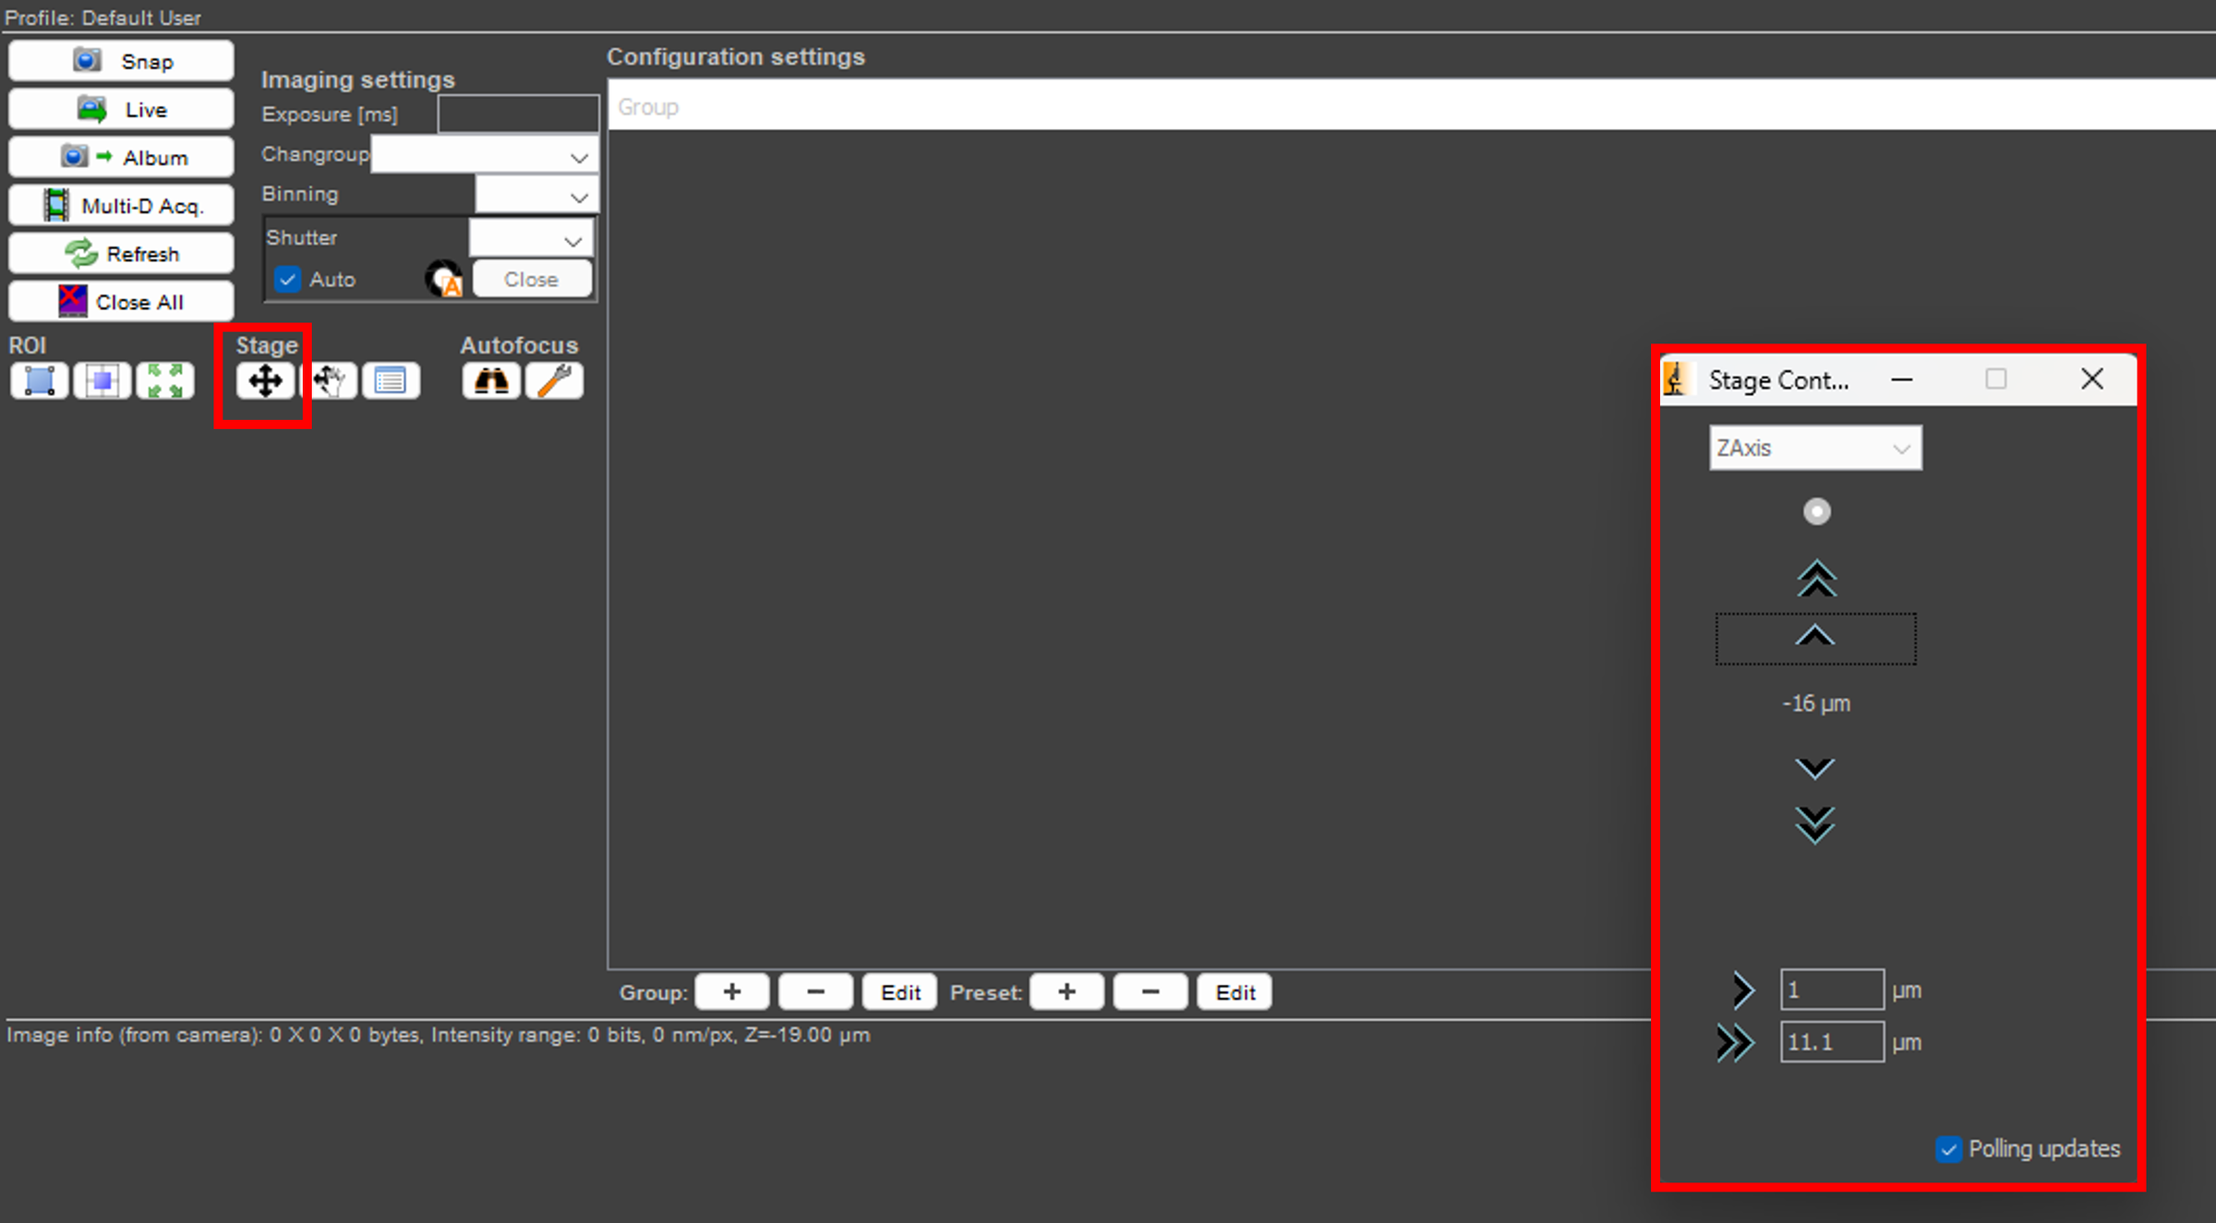Screen dimensions: 2216x1223
Task: Send snapshot to Album
Action: tap(121, 157)
